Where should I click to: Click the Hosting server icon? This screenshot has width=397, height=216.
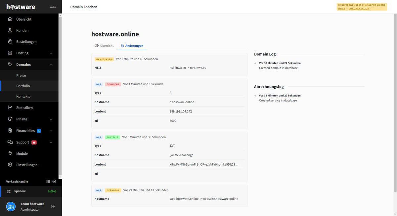(10, 53)
